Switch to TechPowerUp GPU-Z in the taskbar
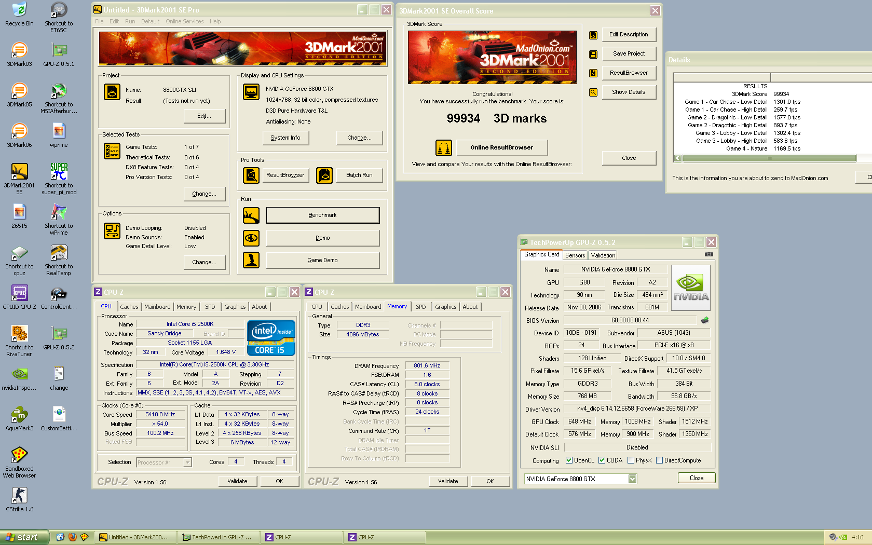Screen dimensions: 872x545 pyautogui.click(x=218, y=537)
